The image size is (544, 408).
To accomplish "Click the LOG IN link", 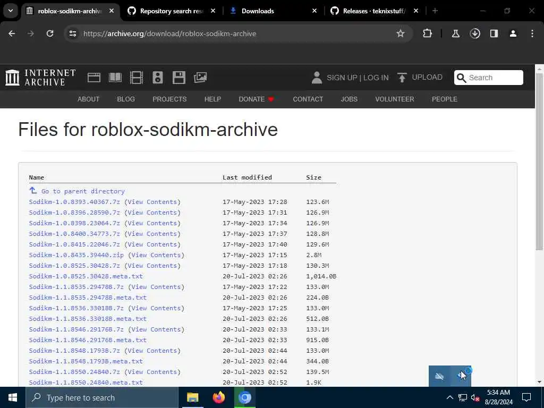I will point(376,78).
